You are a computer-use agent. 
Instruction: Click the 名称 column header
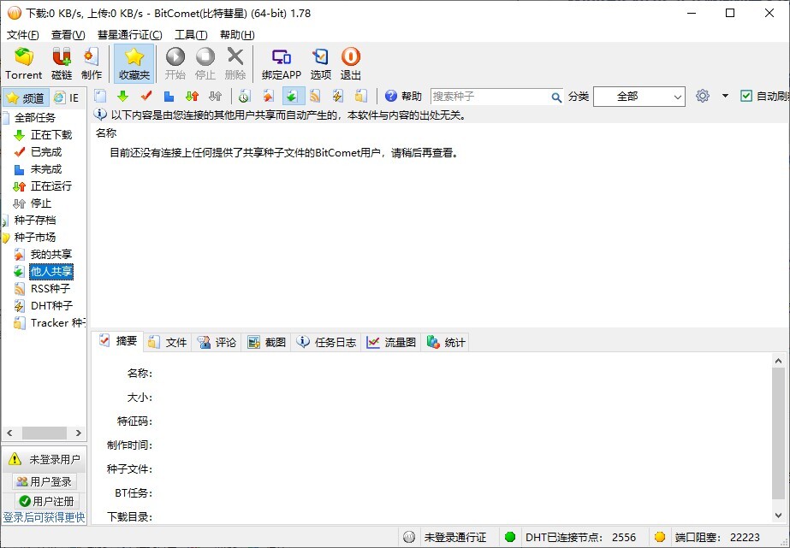tap(106, 133)
